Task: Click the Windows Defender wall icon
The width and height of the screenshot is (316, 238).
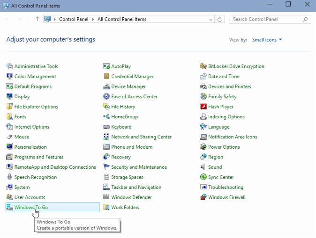Action: click(x=106, y=197)
